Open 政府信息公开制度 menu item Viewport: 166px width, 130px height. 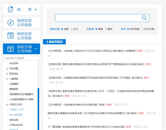22,36
